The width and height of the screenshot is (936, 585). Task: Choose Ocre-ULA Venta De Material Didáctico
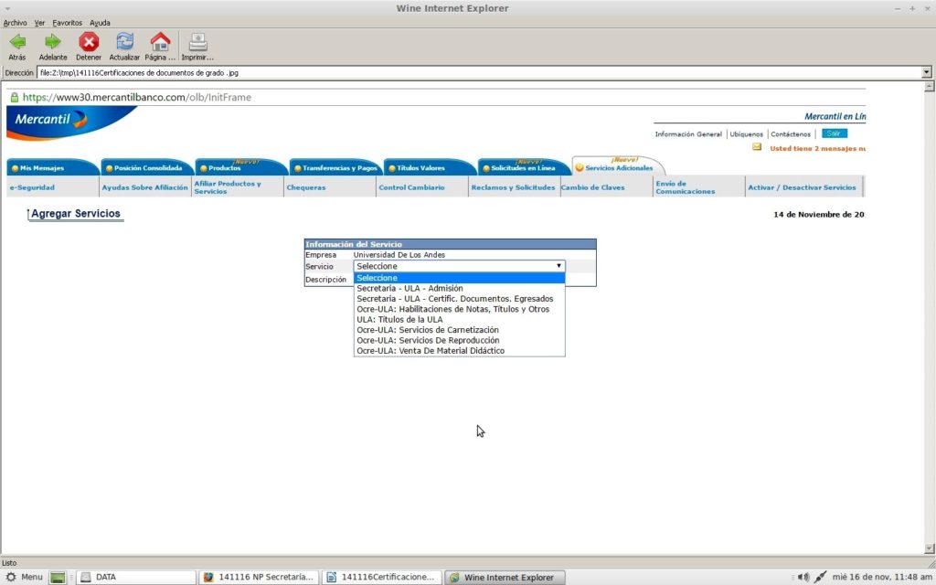click(460, 351)
